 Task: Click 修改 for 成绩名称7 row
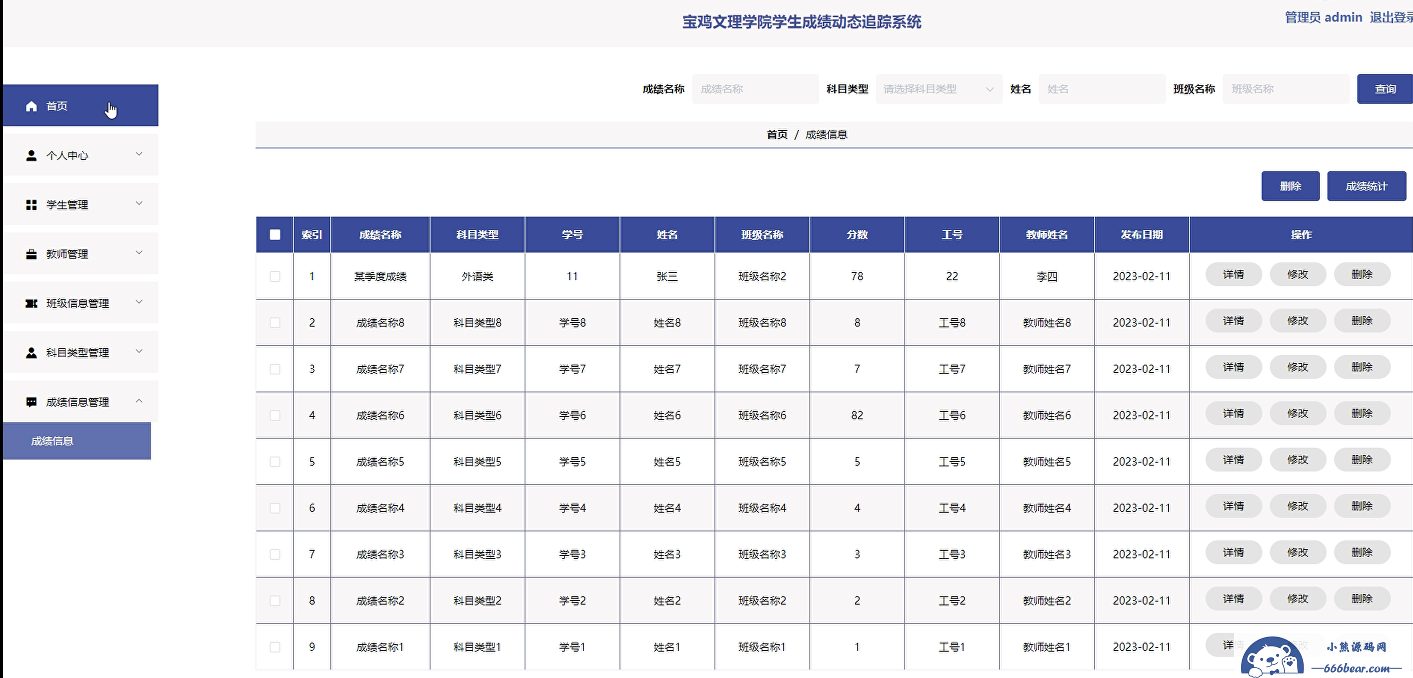[1298, 367]
